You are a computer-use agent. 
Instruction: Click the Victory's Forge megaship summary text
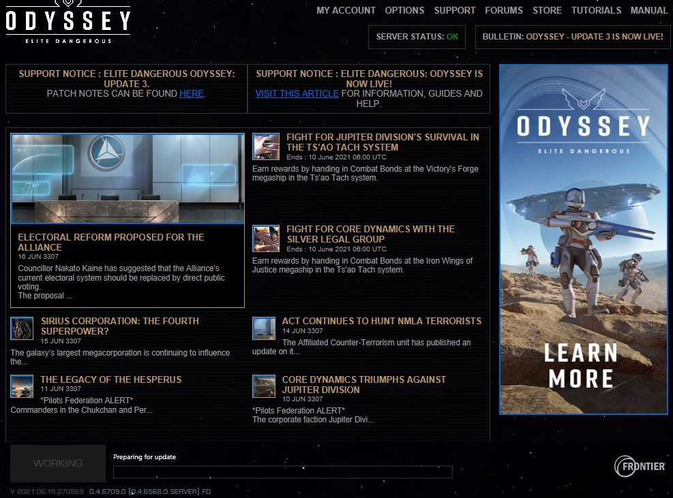[365, 173]
